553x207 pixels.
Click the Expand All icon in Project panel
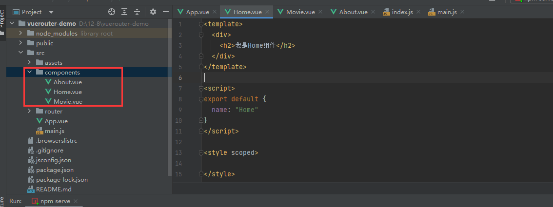tap(124, 12)
